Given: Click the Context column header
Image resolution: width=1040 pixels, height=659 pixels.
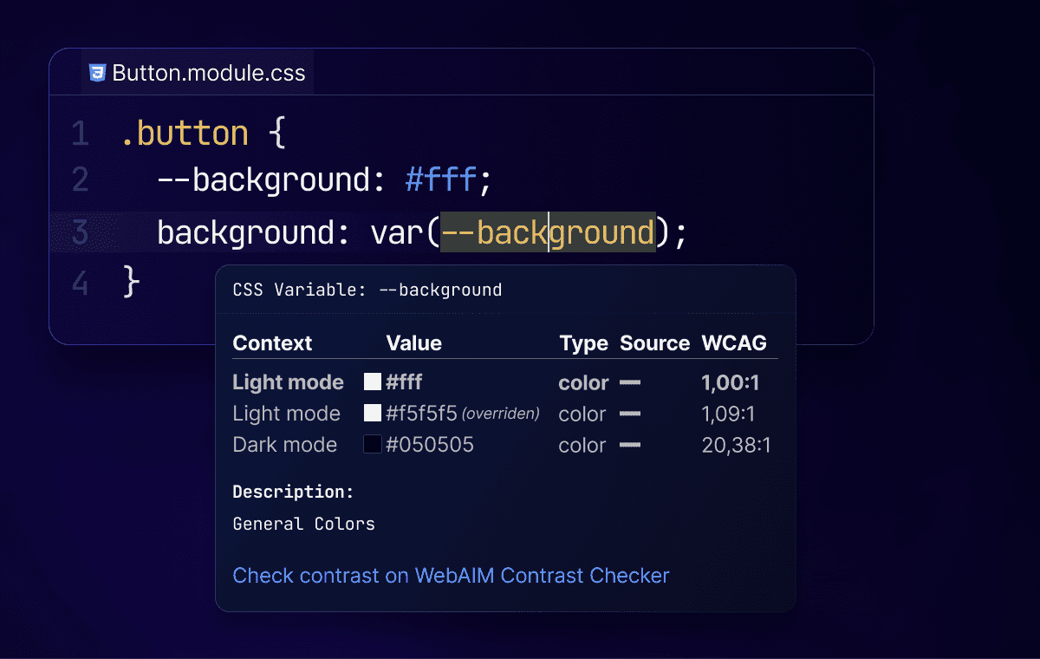Looking at the screenshot, I should [272, 343].
